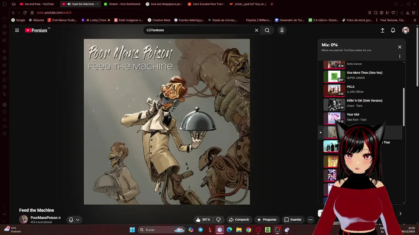Click the Opera ad blocker shield icon

pos(382,13)
